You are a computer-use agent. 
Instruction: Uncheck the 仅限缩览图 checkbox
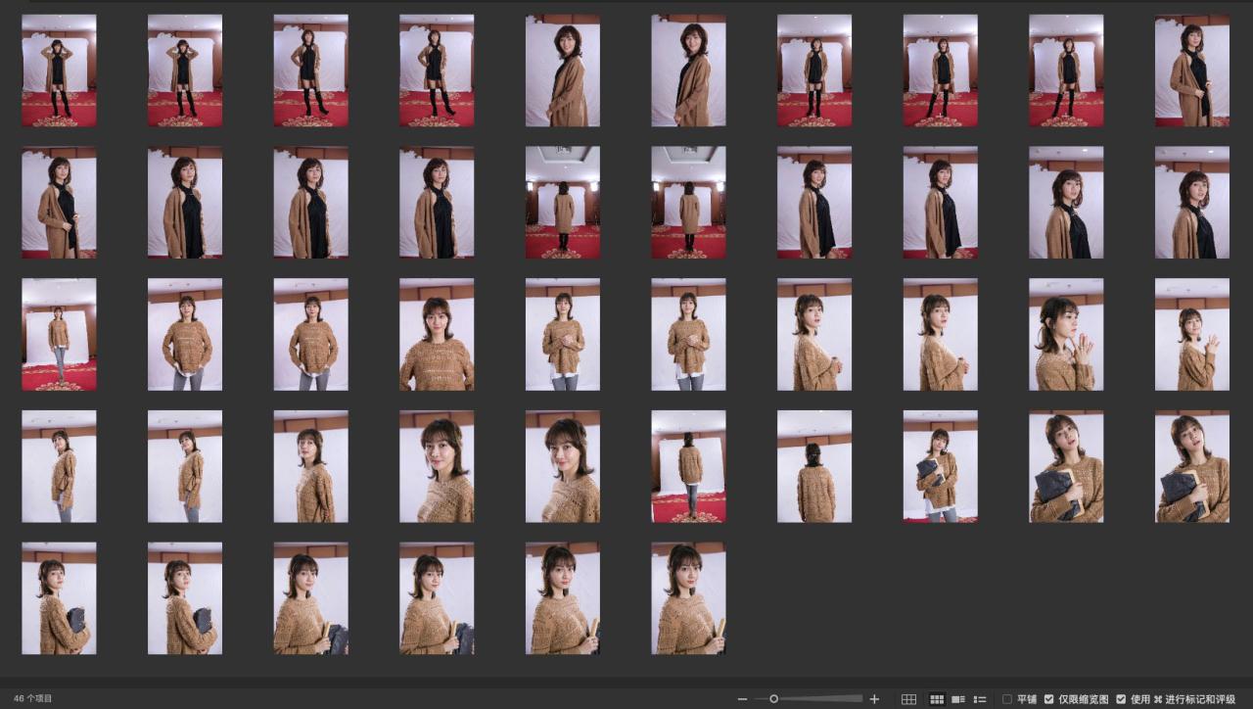1049,699
